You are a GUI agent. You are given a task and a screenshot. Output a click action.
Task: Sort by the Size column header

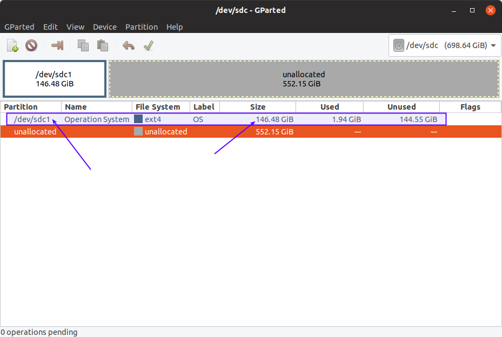pyautogui.click(x=258, y=107)
